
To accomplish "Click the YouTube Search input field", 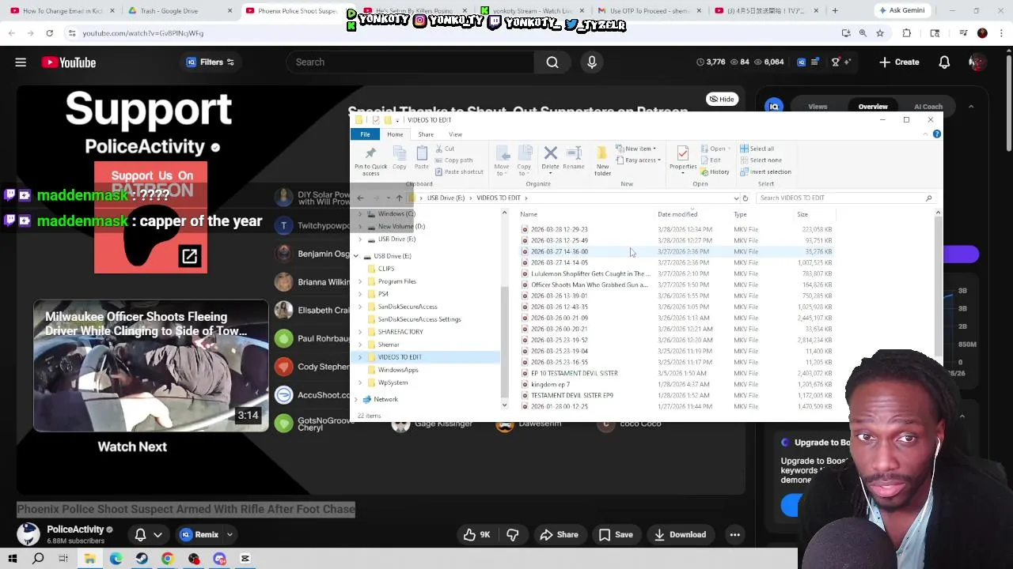I will click(410, 62).
